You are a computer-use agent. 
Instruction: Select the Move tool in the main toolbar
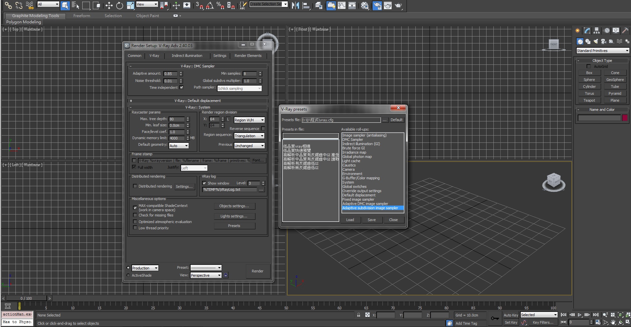point(109,5)
